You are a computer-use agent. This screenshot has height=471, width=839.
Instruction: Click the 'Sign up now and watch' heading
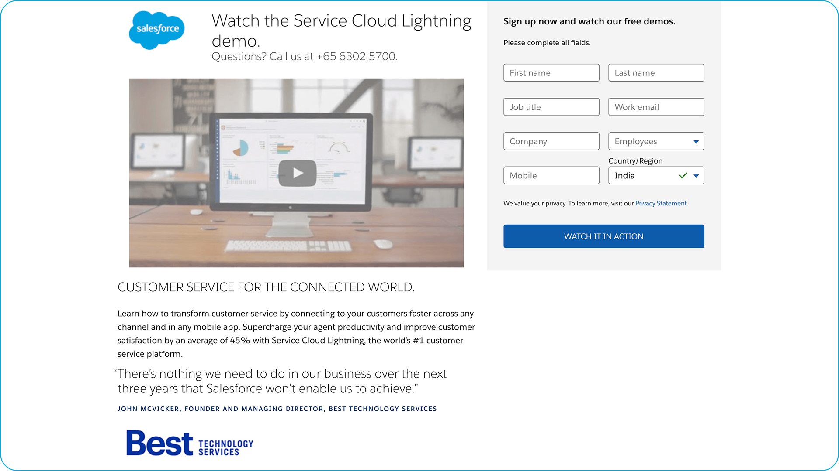(589, 21)
